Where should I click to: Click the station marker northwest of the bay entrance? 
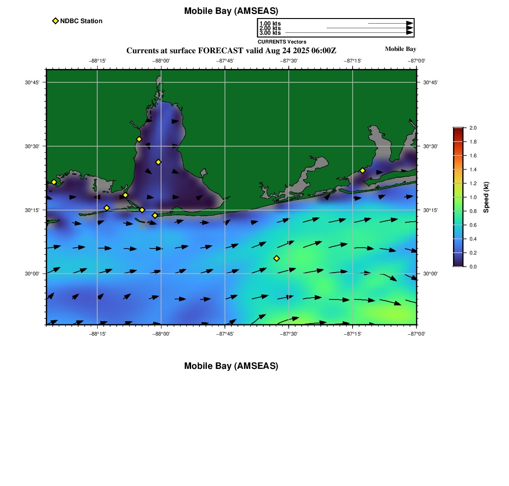125,195
